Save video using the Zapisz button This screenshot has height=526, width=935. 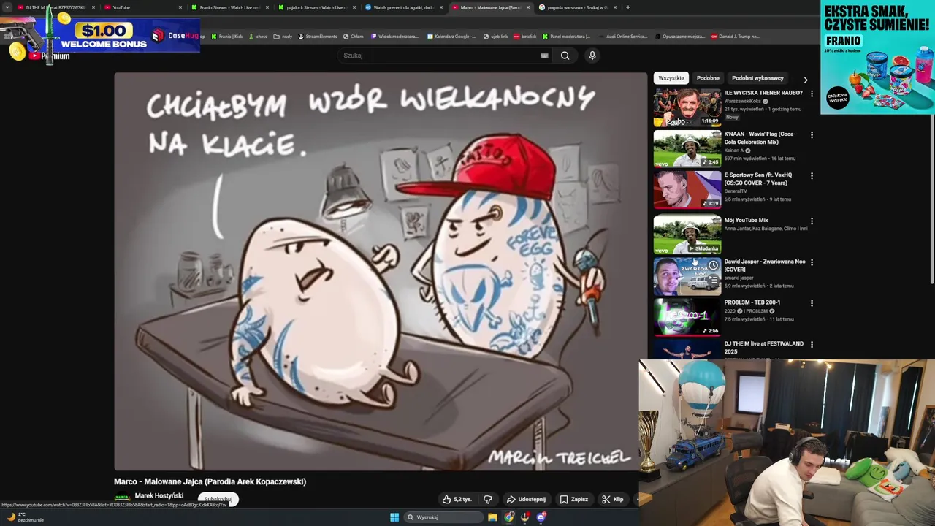pyautogui.click(x=574, y=500)
